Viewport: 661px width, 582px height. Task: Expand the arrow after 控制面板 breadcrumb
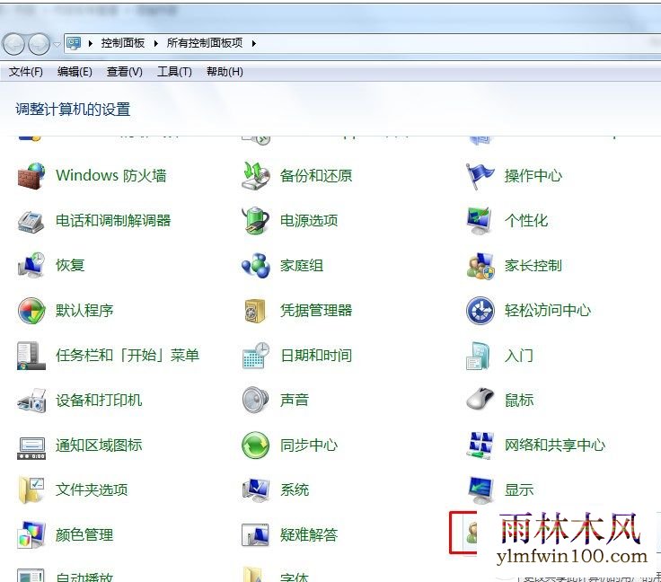pos(156,43)
